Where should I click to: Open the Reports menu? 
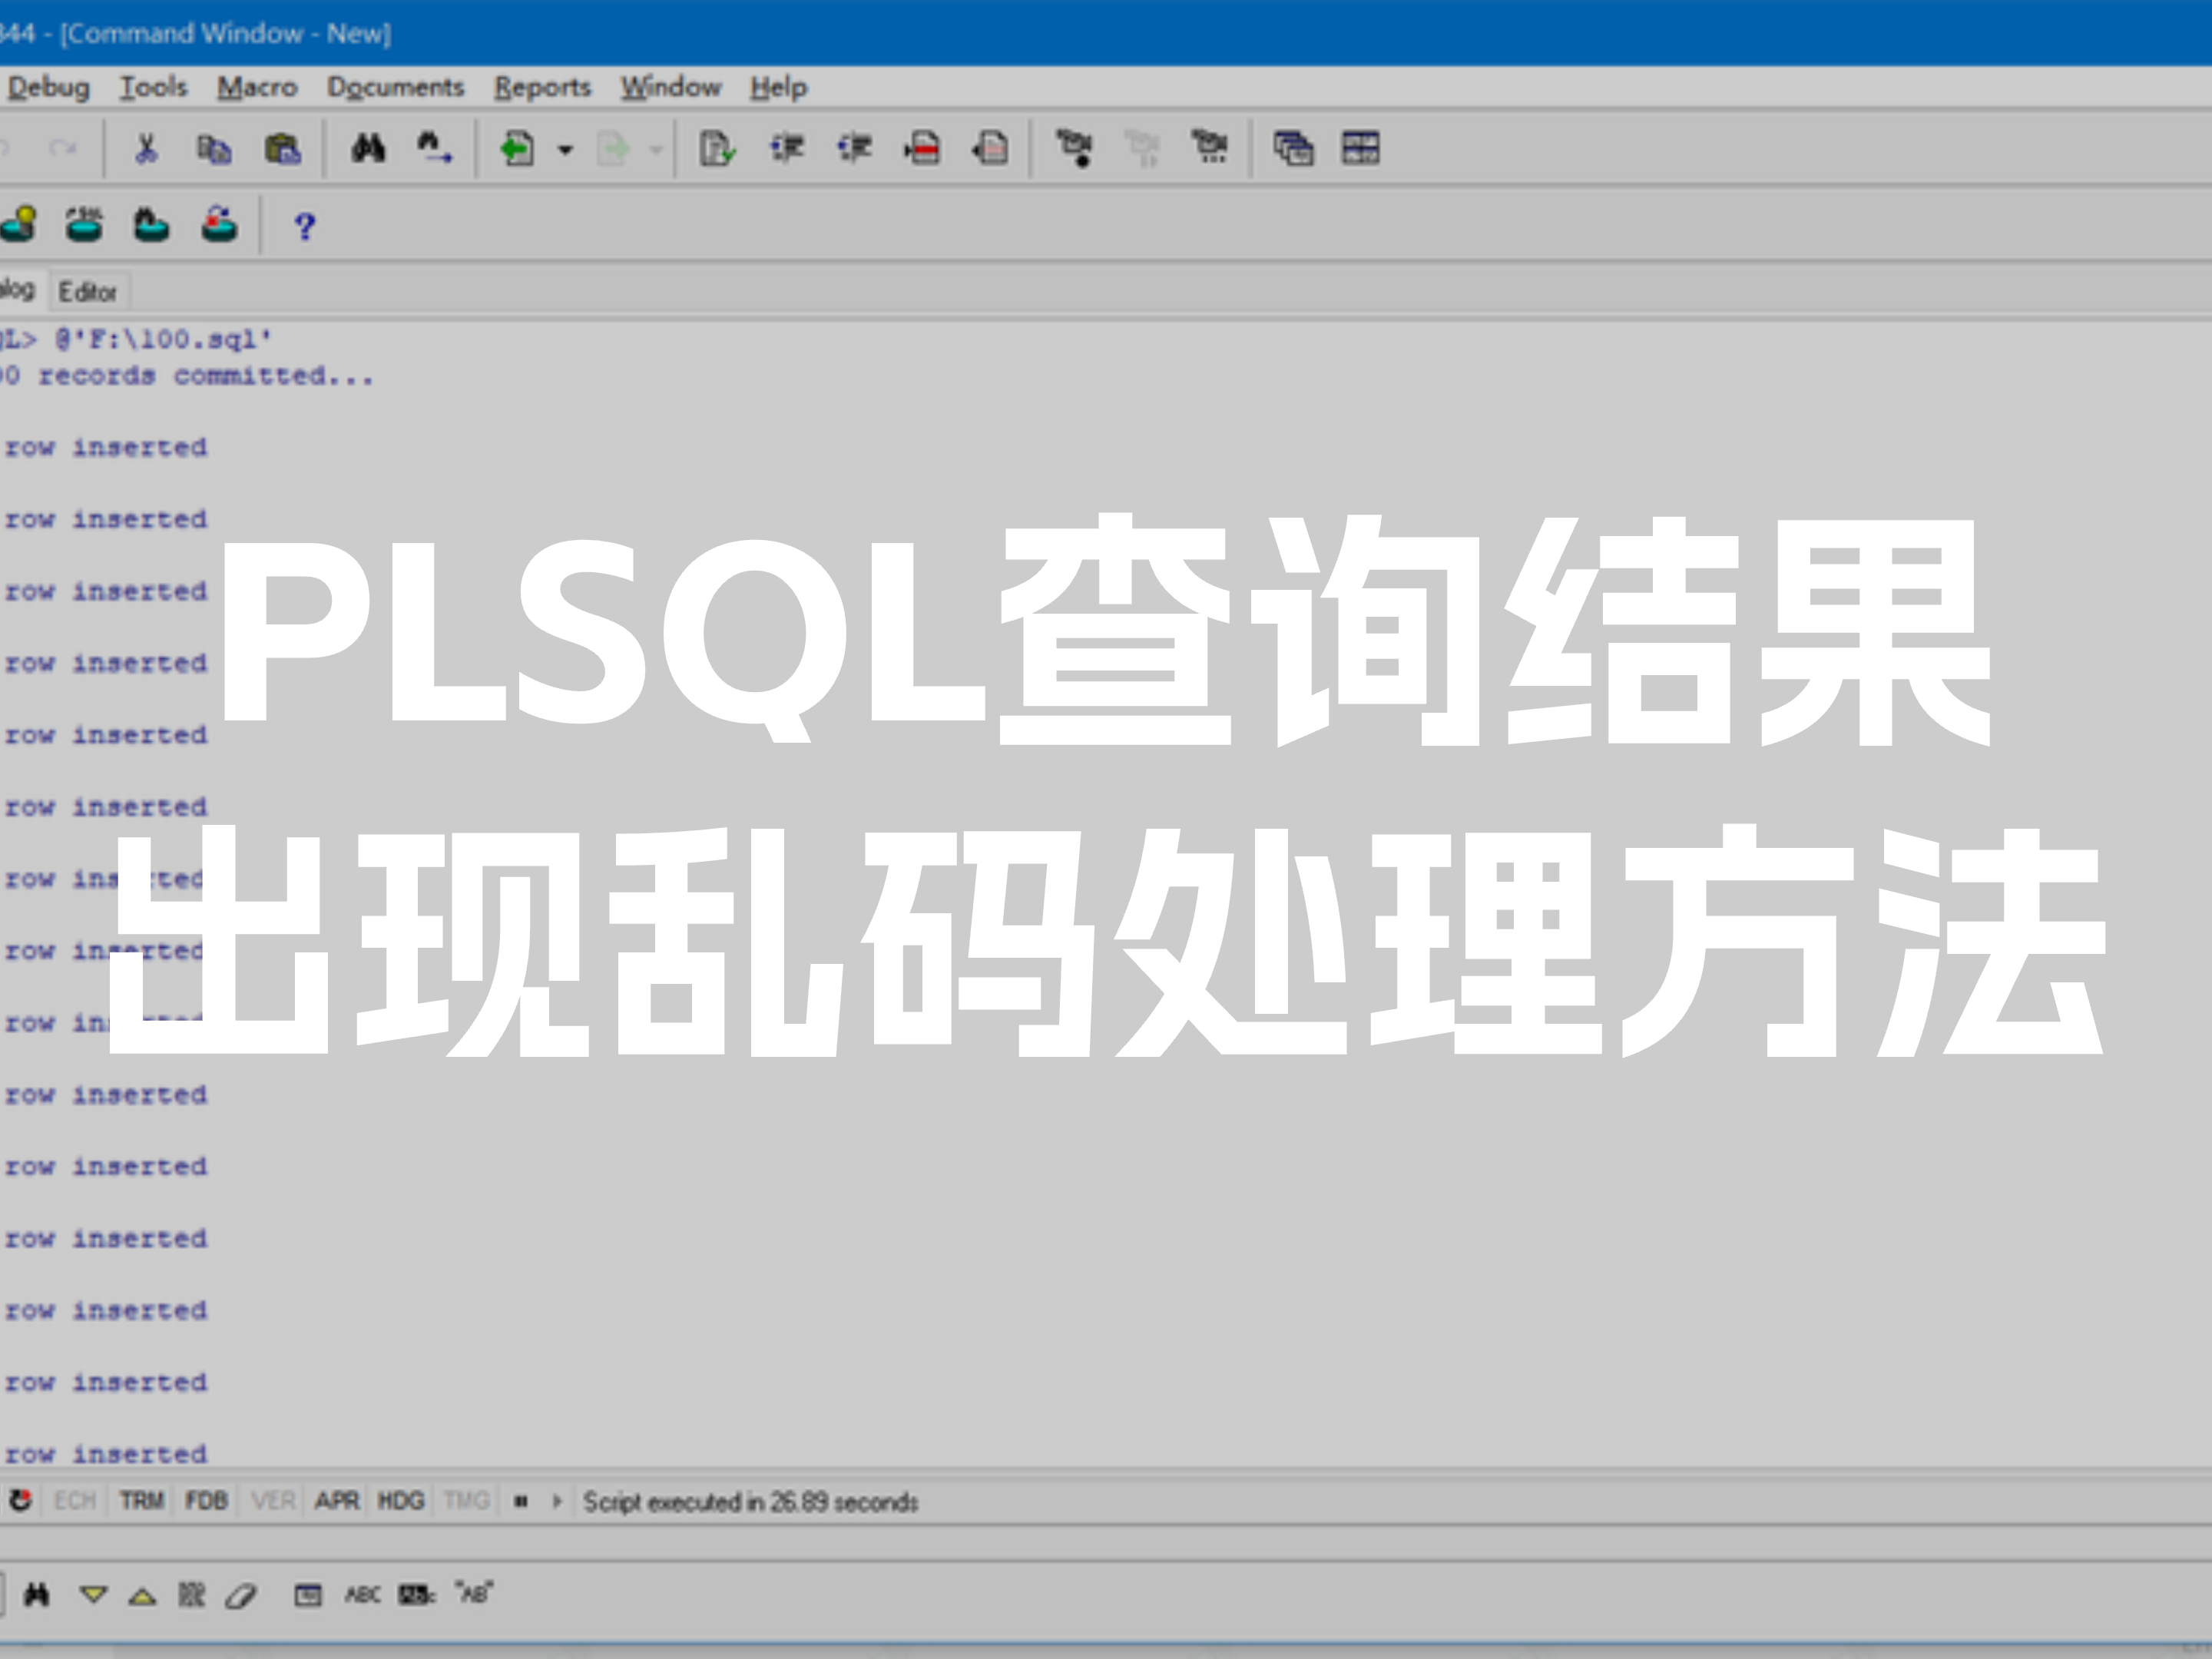point(543,88)
